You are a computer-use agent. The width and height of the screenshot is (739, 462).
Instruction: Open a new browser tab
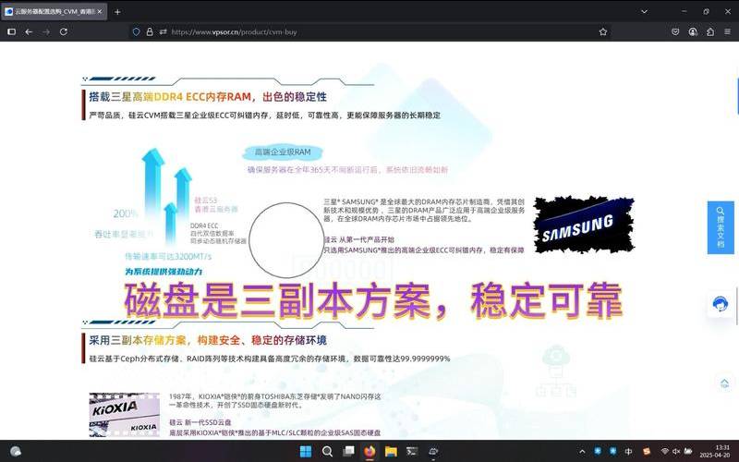tap(117, 11)
